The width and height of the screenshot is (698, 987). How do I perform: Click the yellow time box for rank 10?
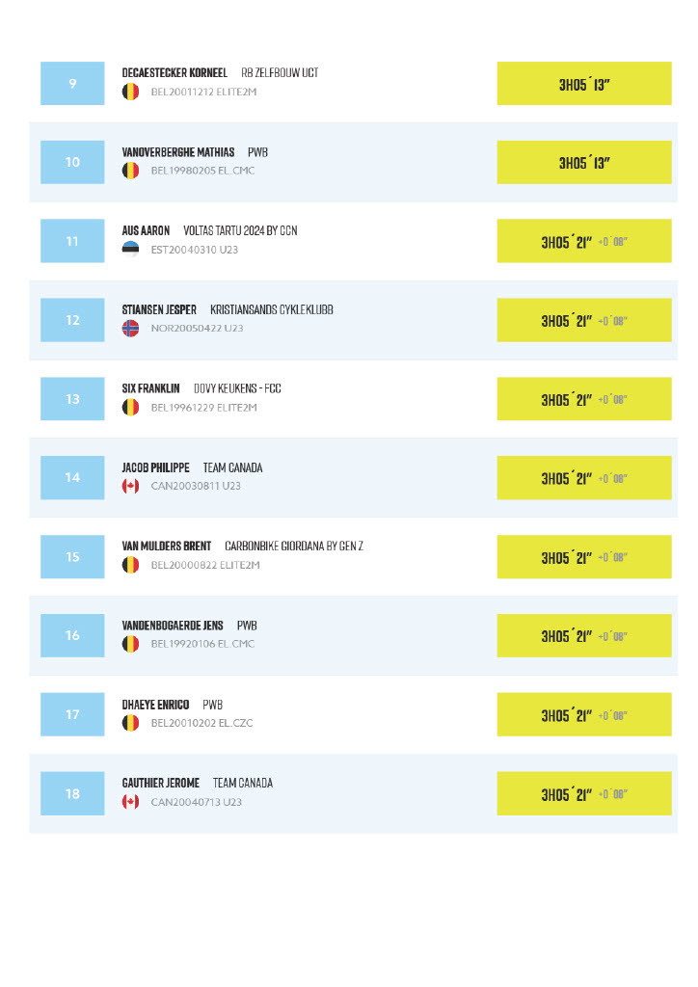(584, 163)
